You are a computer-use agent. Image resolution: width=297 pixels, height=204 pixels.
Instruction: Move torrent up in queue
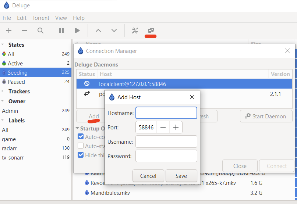pyautogui.click(x=98, y=31)
